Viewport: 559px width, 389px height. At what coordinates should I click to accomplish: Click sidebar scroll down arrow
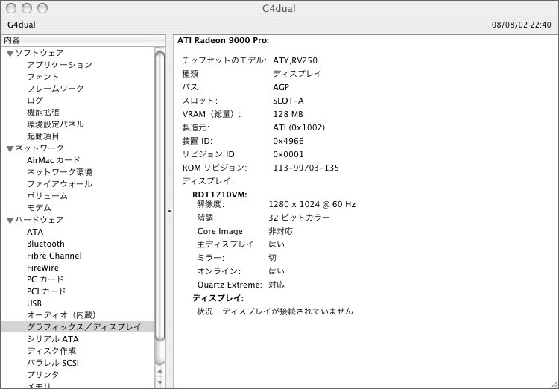(160, 382)
